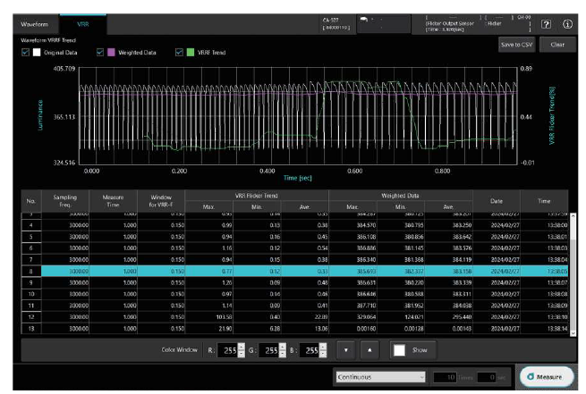Viewport: 586px width, 394px height.
Task: Click the down triangle color step button
Action: click(346, 350)
